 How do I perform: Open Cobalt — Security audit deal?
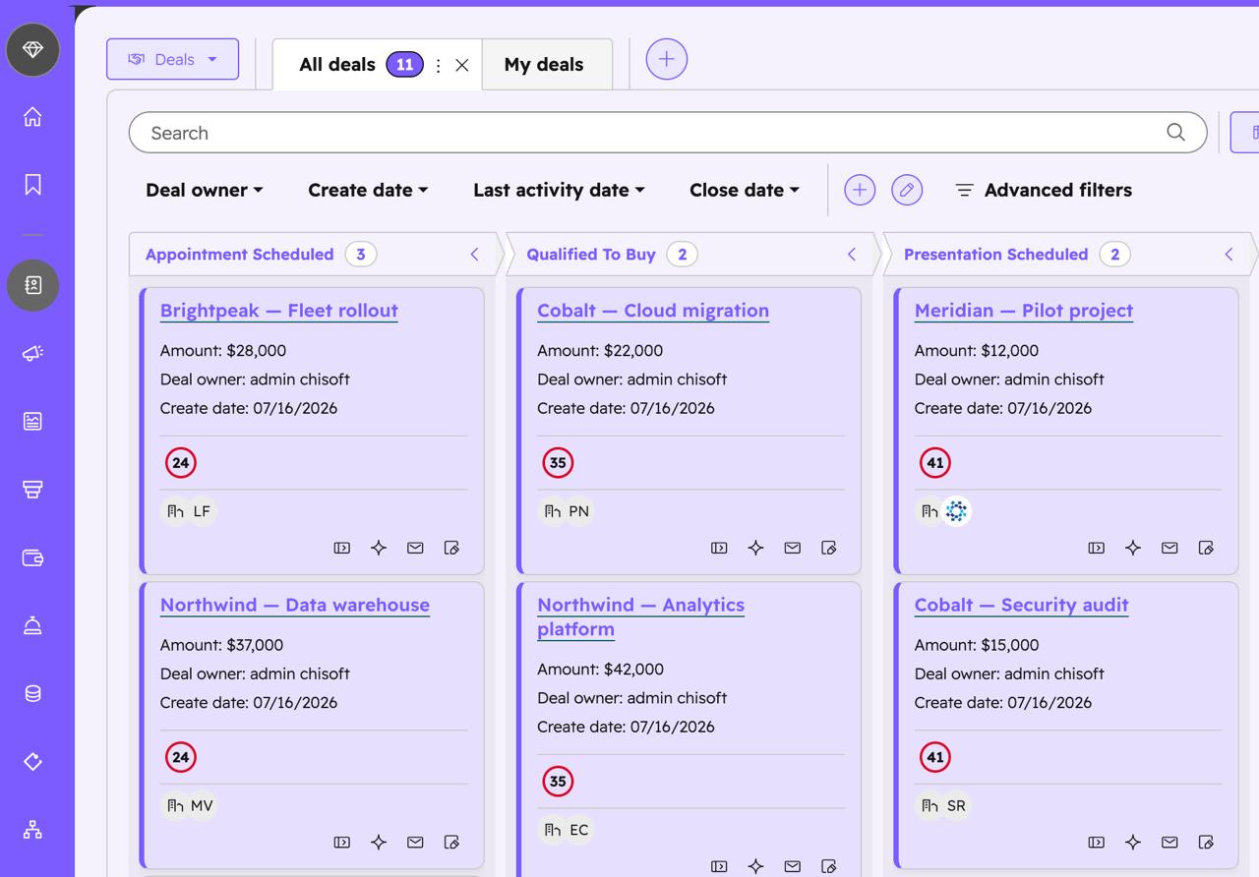1022,605
